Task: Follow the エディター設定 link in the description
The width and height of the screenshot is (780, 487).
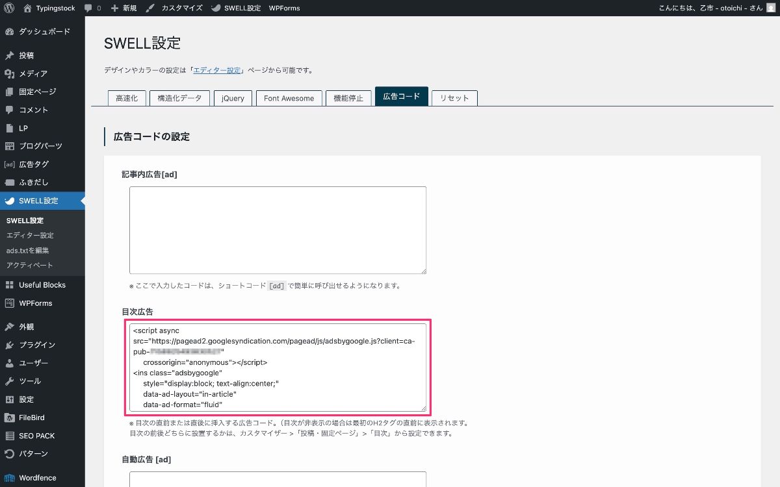Action: click(217, 70)
